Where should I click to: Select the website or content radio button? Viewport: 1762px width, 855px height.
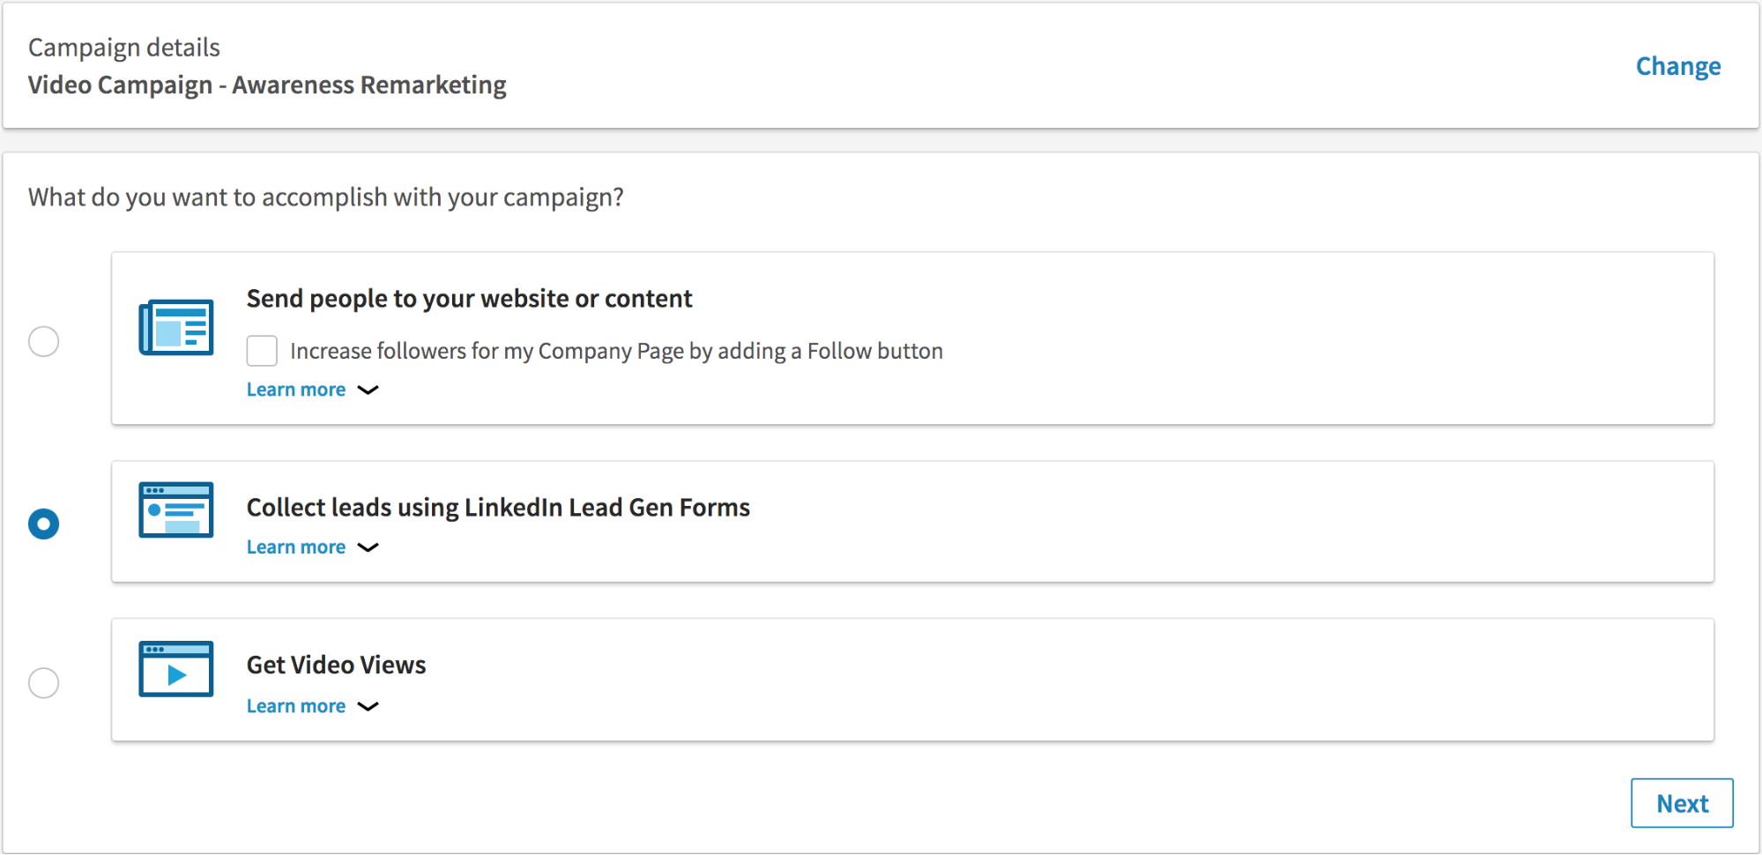[44, 341]
